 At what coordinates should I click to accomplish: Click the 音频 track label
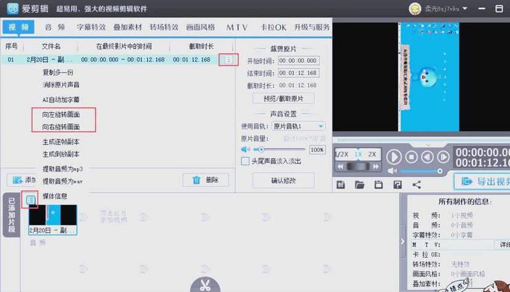click(38, 243)
